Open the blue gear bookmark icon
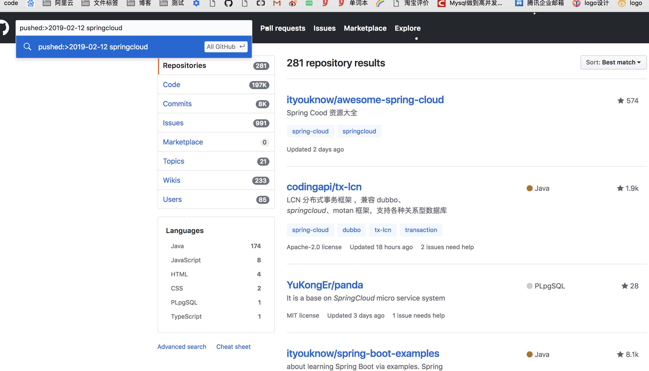The height and width of the screenshot is (371, 649). click(x=196, y=3)
